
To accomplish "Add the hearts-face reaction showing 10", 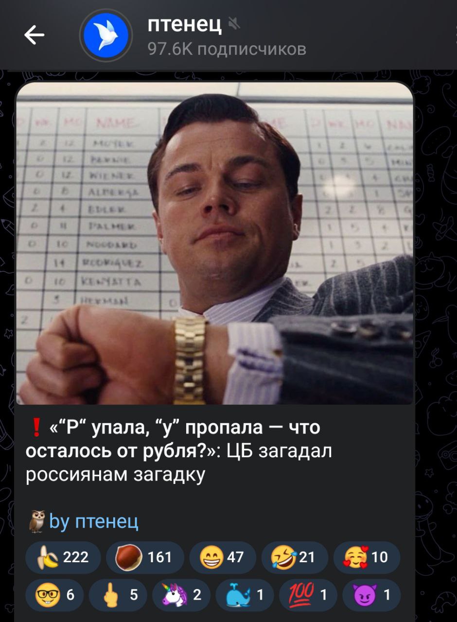I will [367, 557].
